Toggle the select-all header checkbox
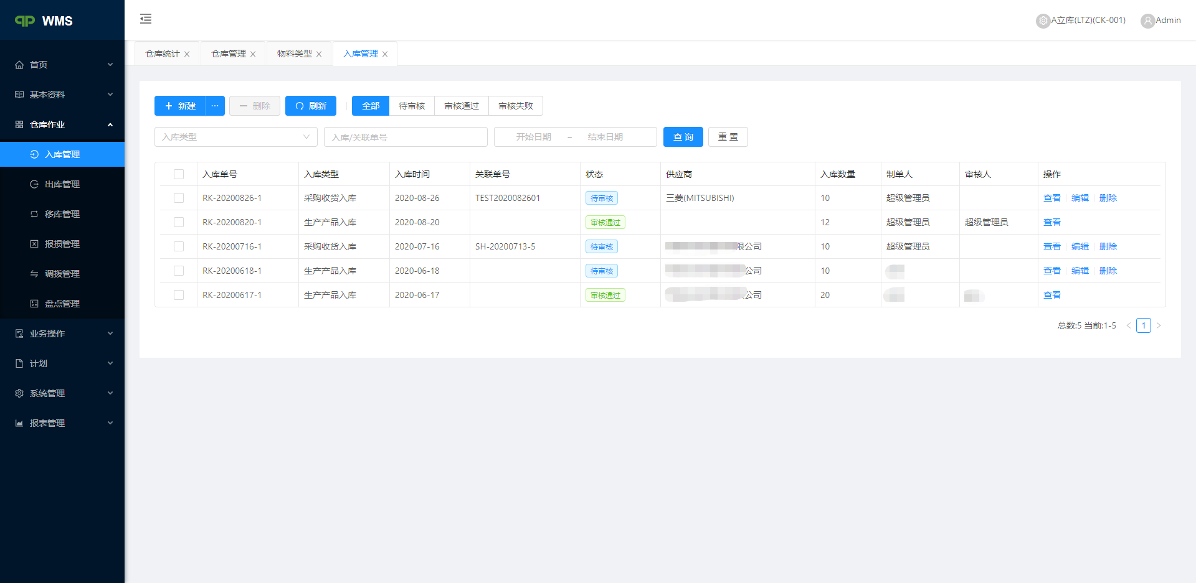The width and height of the screenshot is (1196, 583). point(179,174)
